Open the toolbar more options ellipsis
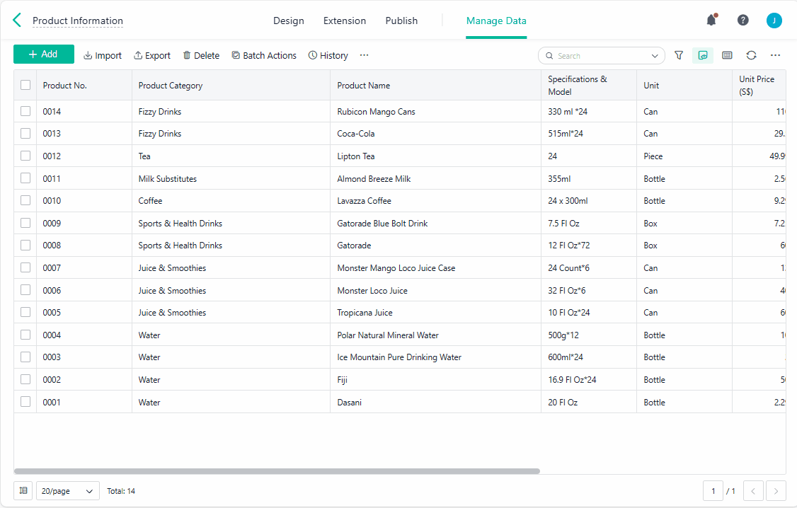 pyautogui.click(x=364, y=55)
